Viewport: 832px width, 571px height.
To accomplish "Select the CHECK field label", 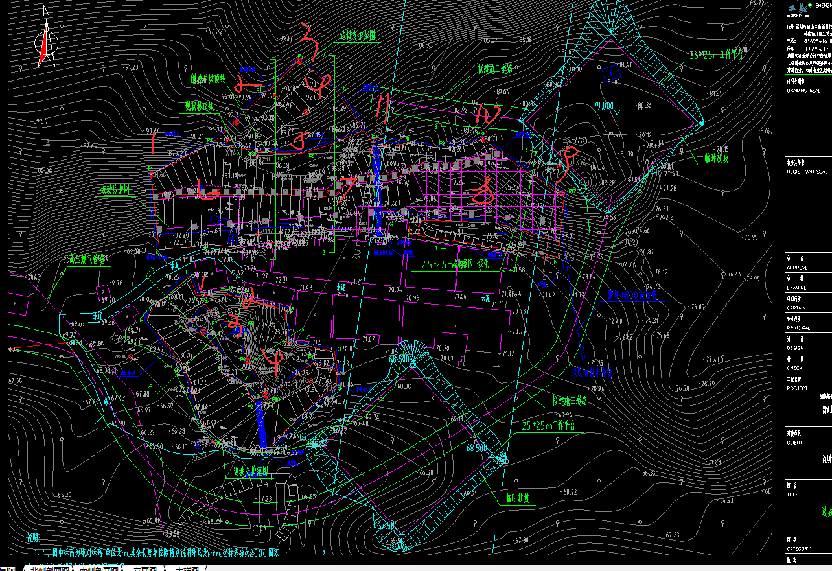I will pyautogui.click(x=794, y=368).
